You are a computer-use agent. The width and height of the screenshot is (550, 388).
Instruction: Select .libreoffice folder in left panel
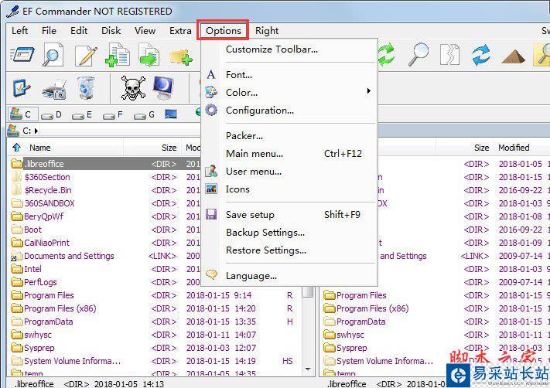(44, 164)
